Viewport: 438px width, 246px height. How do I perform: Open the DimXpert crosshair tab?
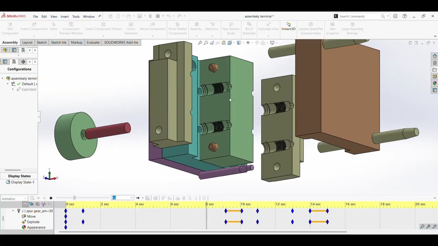pos(23,62)
